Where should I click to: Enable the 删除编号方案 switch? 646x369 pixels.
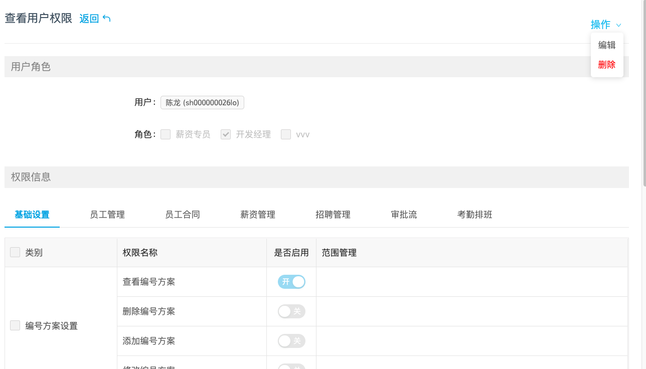pyautogui.click(x=291, y=311)
